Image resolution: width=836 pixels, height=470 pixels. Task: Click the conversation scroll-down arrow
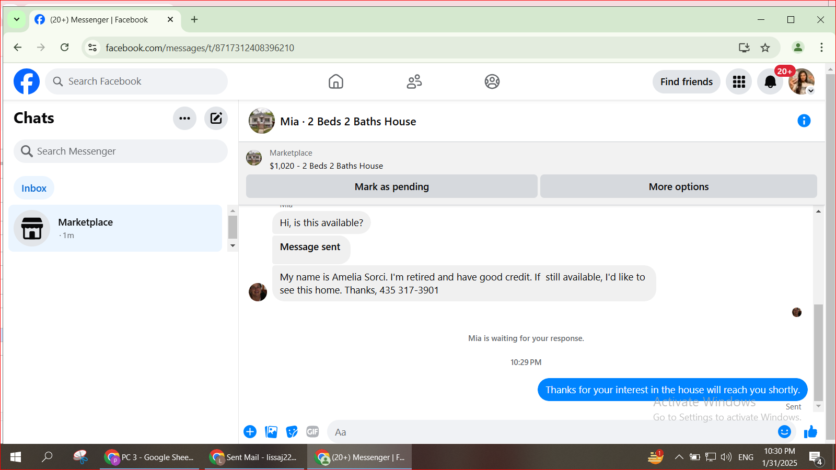click(818, 406)
